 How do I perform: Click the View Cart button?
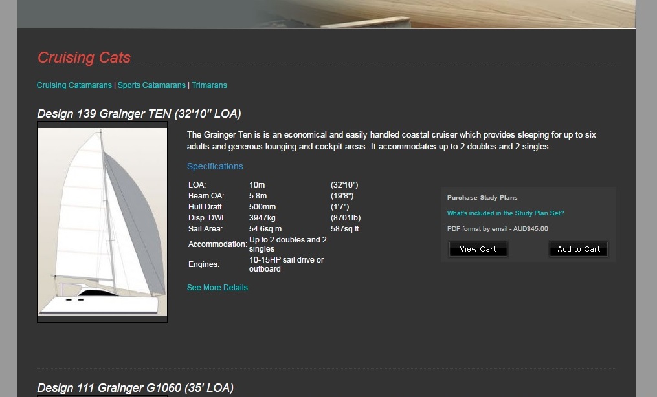click(478, 249)
